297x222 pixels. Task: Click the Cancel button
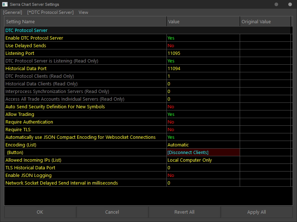point(112,212)
